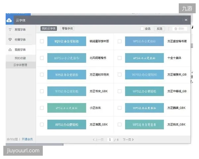This screenshot has height=159, width=199.
Task: Click the 发现字体 T icon
Action: (10, 30)
